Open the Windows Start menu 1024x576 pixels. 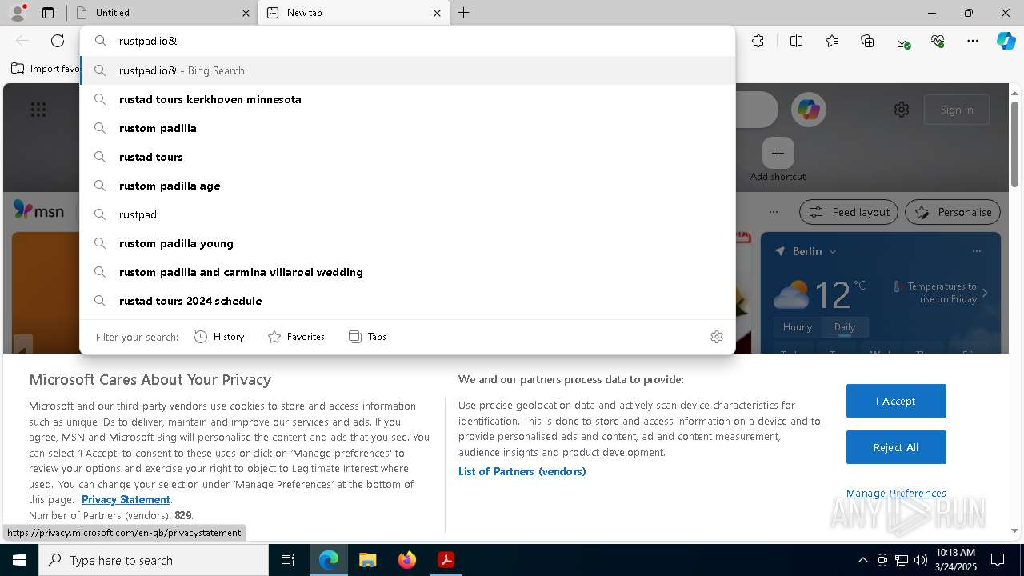pyautogui.click(x=19, y=560)
